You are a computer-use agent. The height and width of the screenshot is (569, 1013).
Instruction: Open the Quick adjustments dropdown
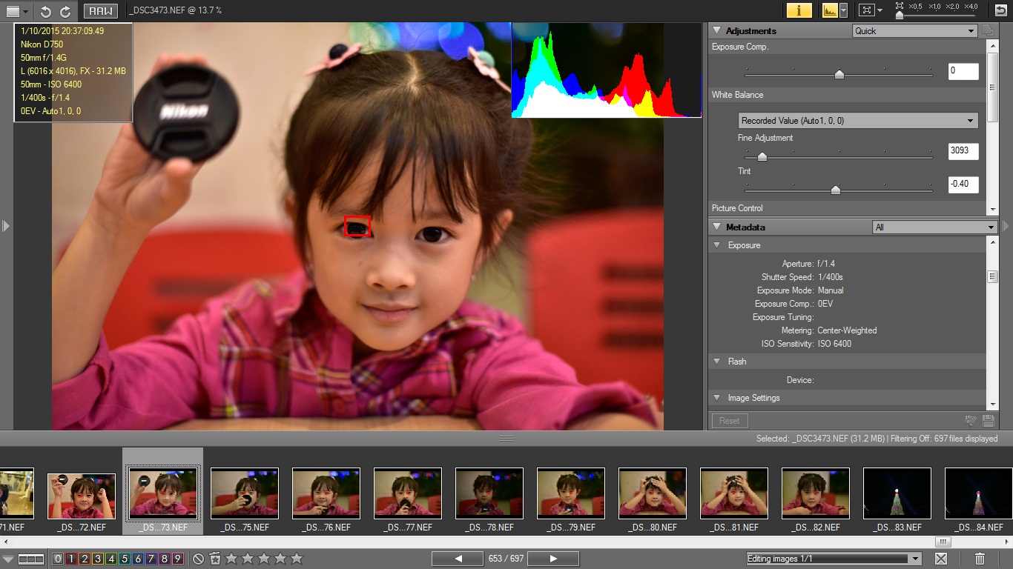click(914, 31)
